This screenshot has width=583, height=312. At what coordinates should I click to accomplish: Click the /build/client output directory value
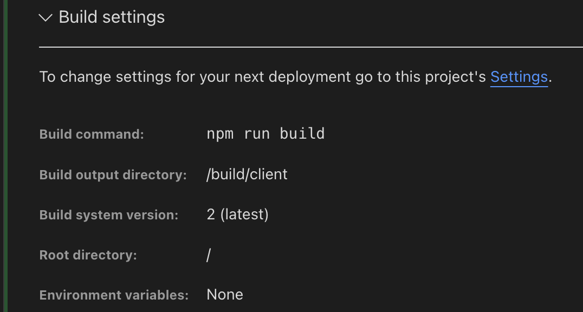click(x=247, y=174)
